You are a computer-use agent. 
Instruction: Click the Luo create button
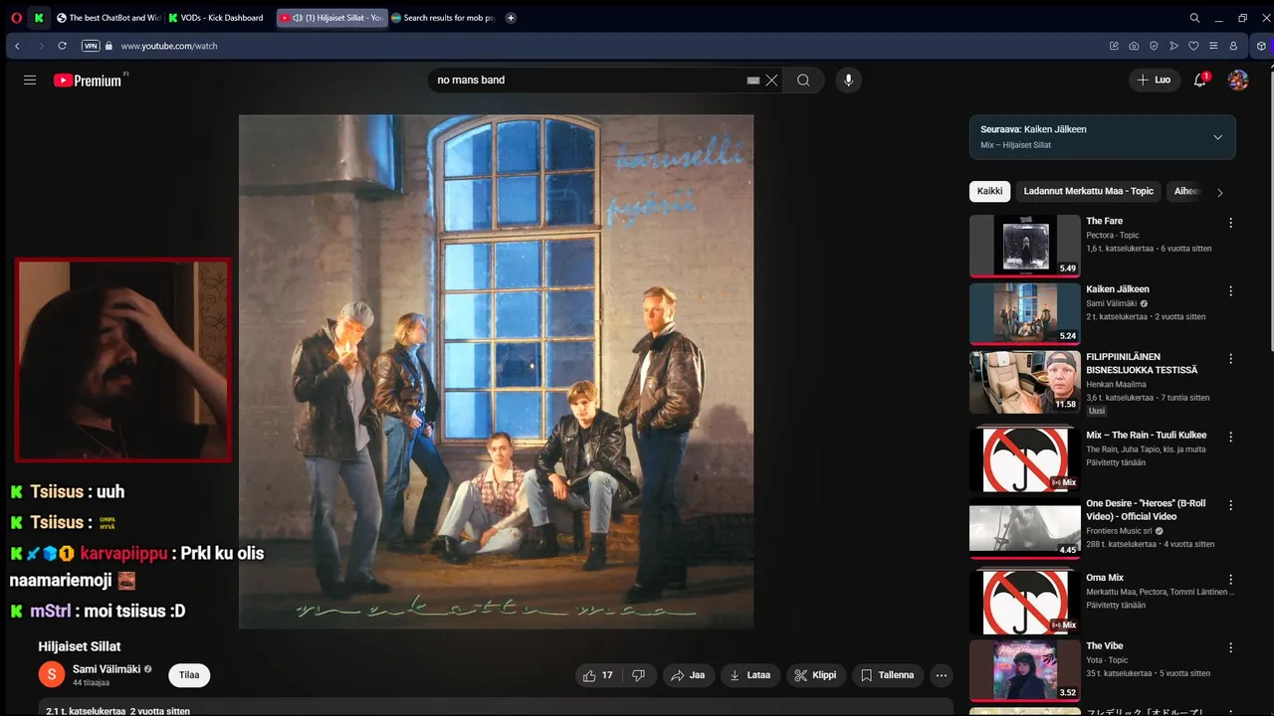pos(1155,80)
